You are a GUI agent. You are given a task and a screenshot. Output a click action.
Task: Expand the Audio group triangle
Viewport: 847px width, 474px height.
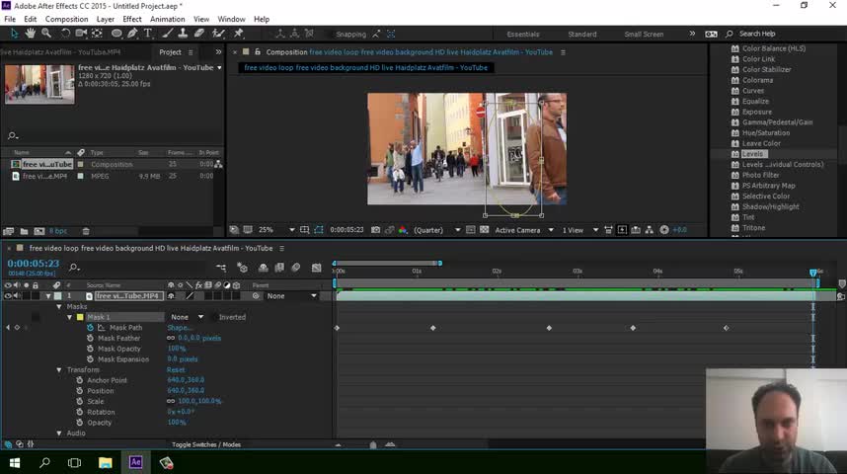(x=59, y=434)
